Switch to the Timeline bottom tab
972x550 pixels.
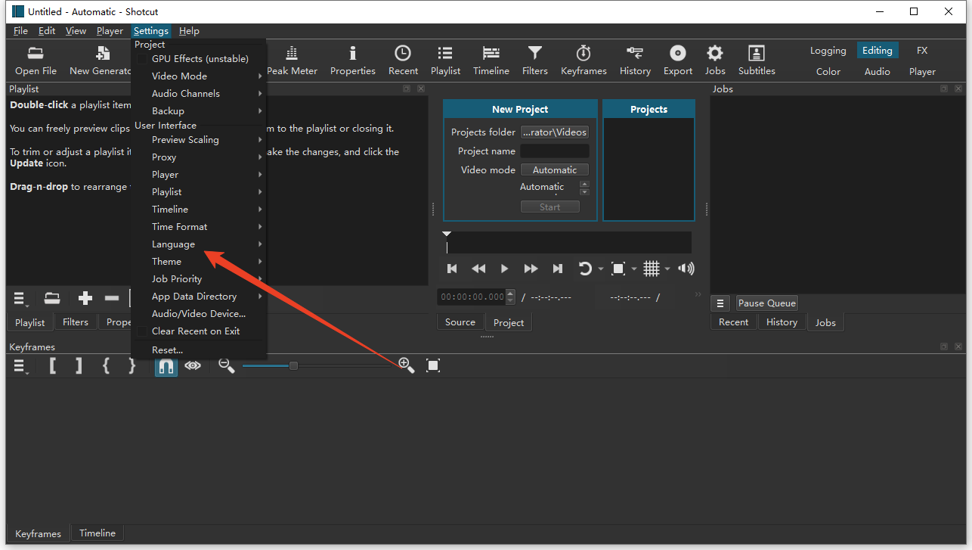(x=98, y=533)
